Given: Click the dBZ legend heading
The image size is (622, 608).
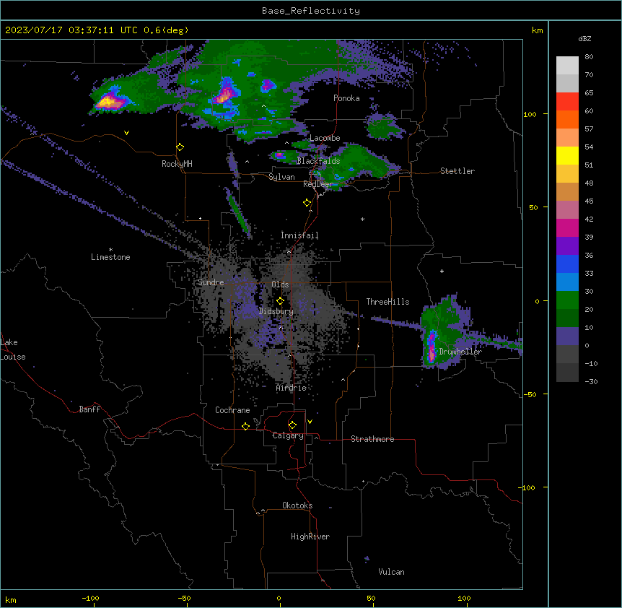Looking at the screenshot, I should 584,38.
